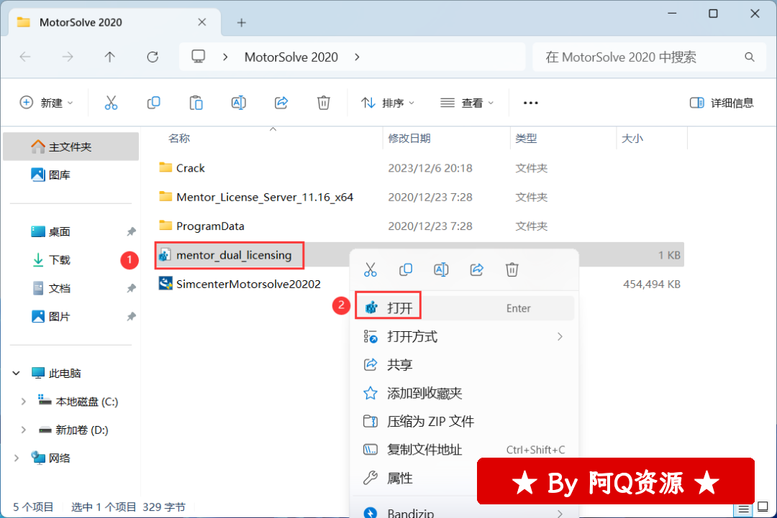The image size is (777, 518).
Task: Switch to large thumbnails view in the status bar
Action: click(763, 507)
